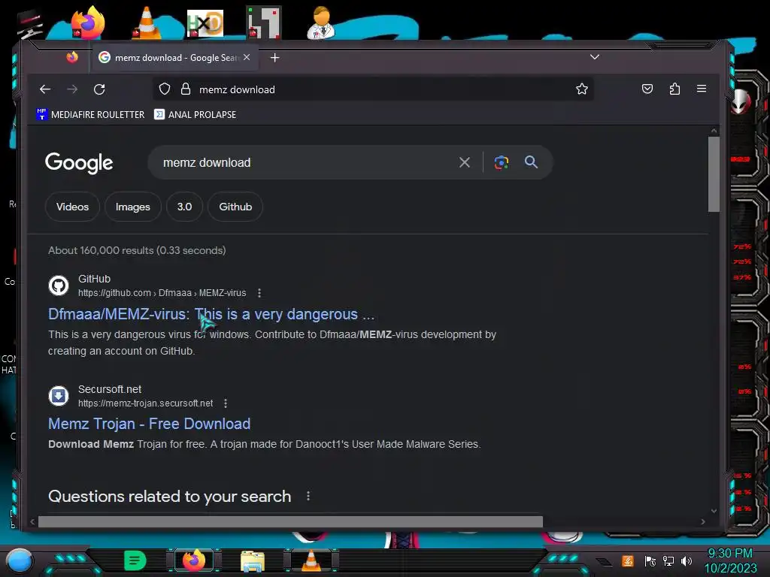Select the memz download Google Search tab
This screenshot has width=770, height=577.
(x=174, y=58)
